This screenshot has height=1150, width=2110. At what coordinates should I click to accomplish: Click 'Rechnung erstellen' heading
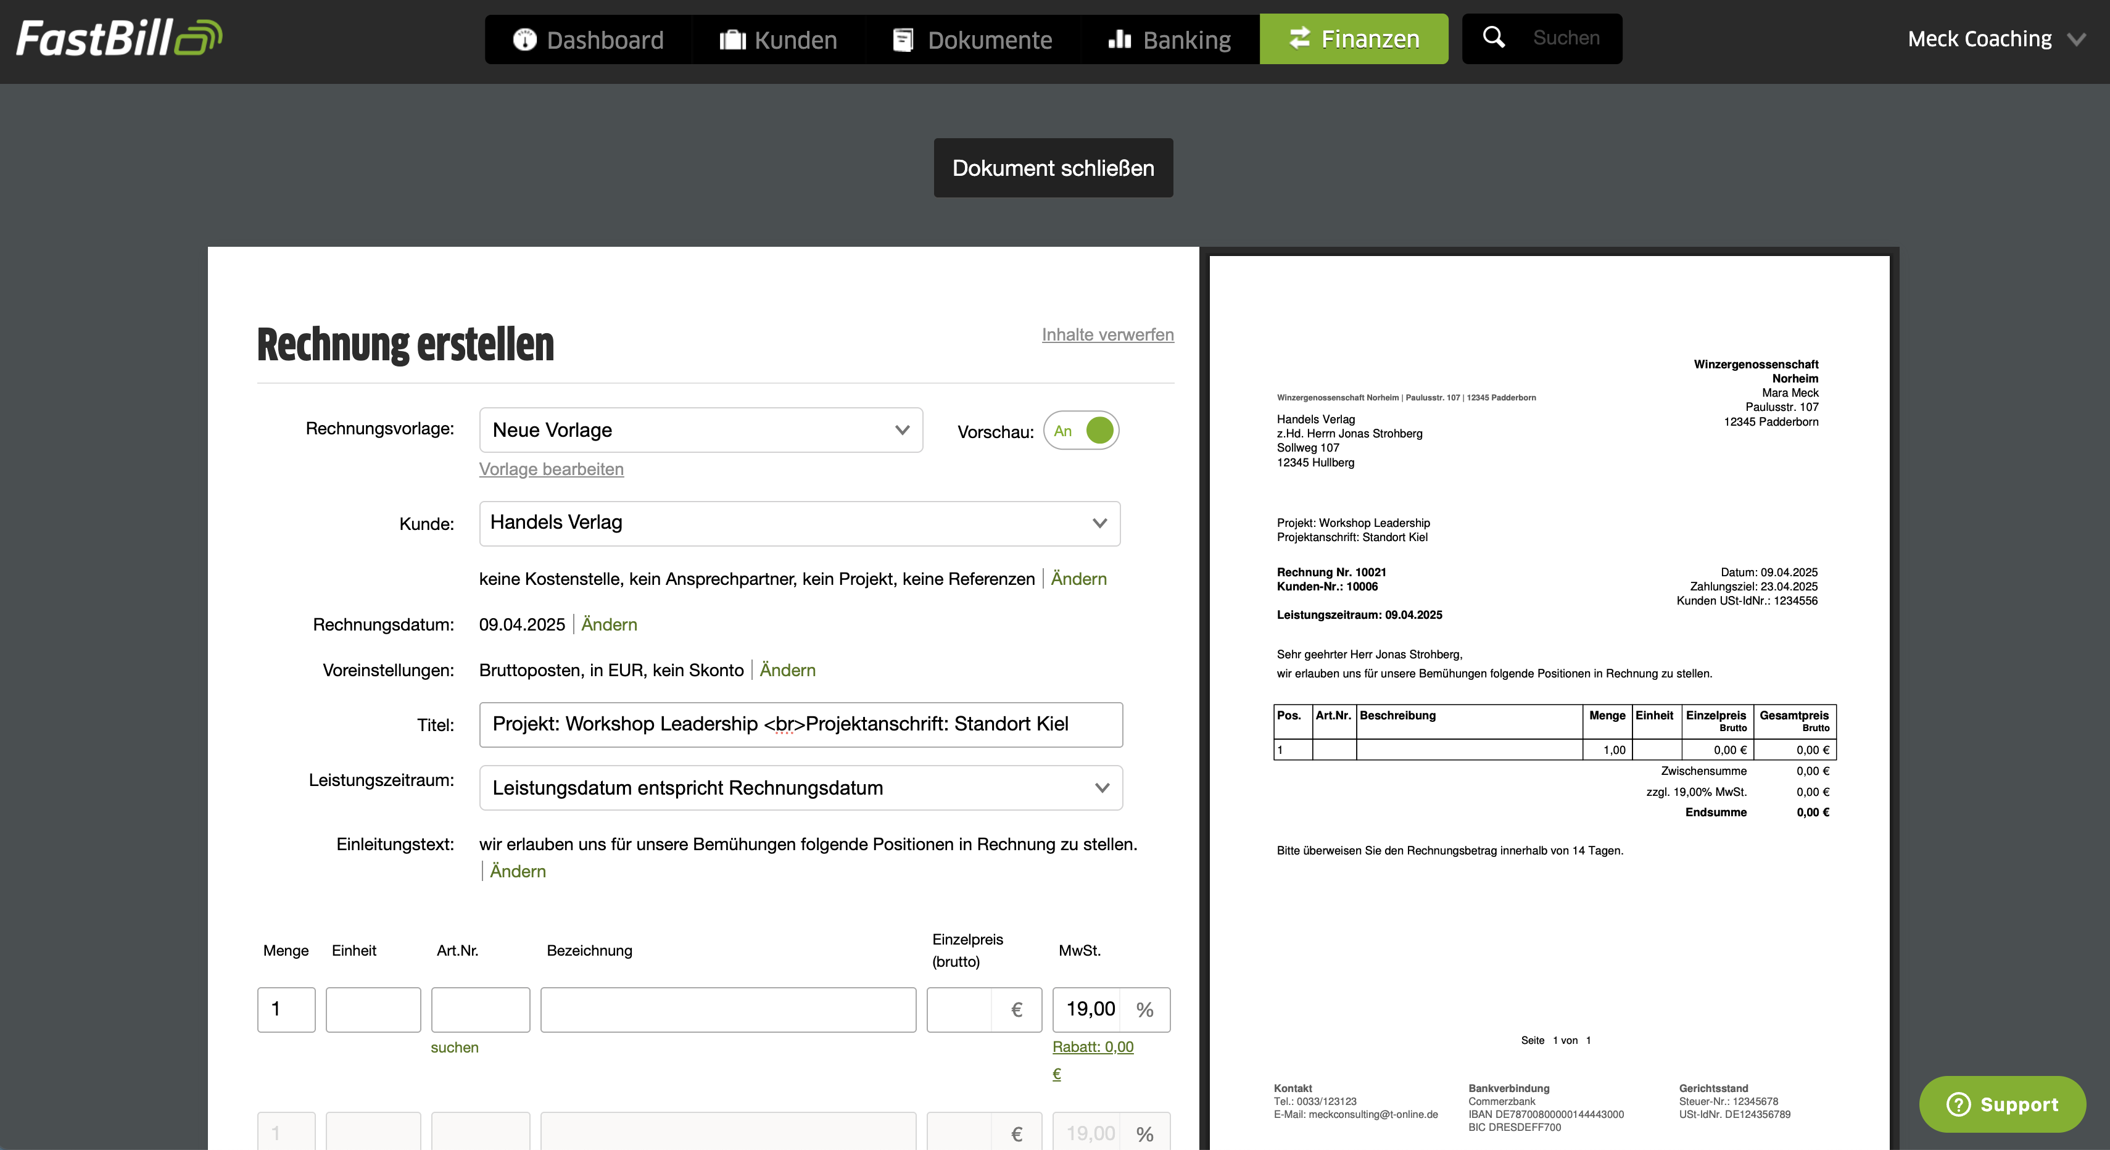click(x=405, y=344)
